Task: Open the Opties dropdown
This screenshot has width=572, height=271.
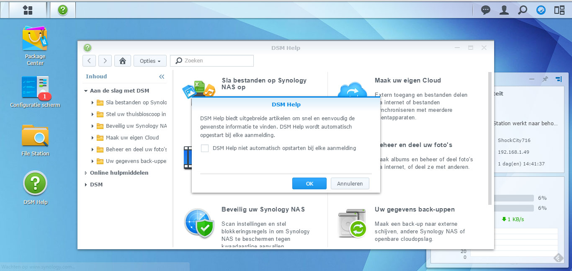Action: tap(150, 61)
